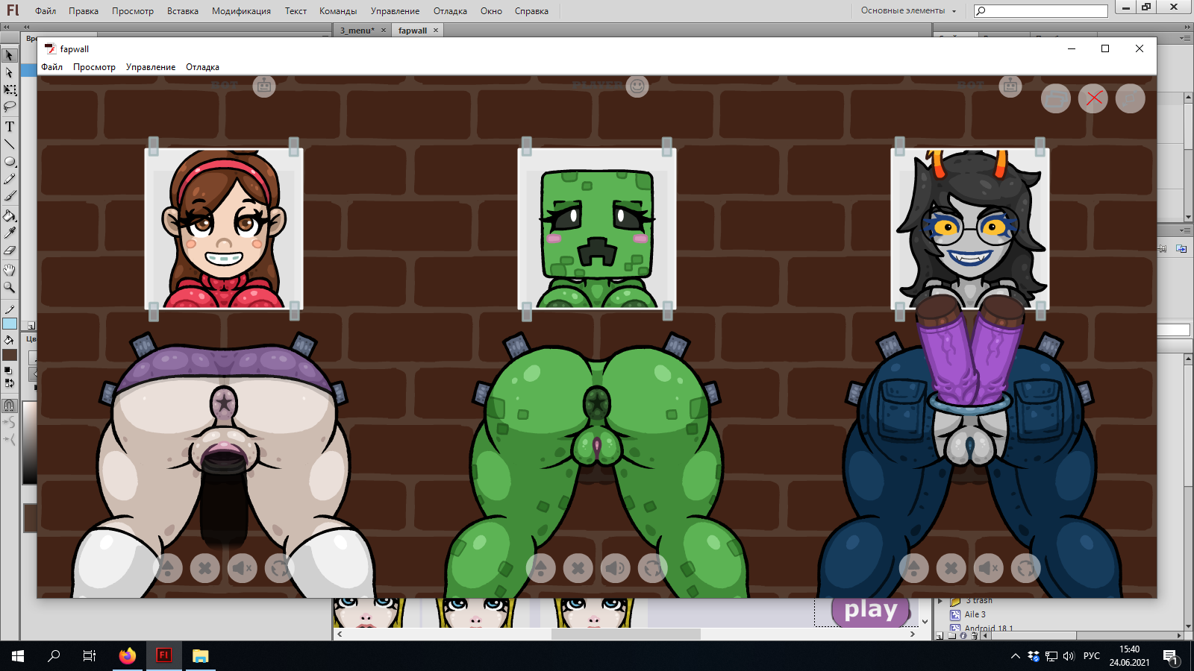Click the robot icon above the left panel
The image size is (1194, 671).
point(264,86)
